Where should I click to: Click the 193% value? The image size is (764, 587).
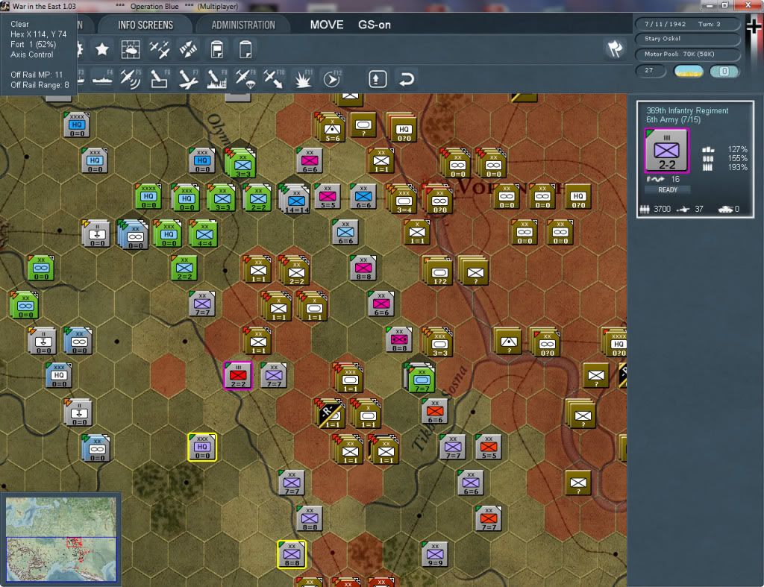pyautogui.click(x=737, y=167)
